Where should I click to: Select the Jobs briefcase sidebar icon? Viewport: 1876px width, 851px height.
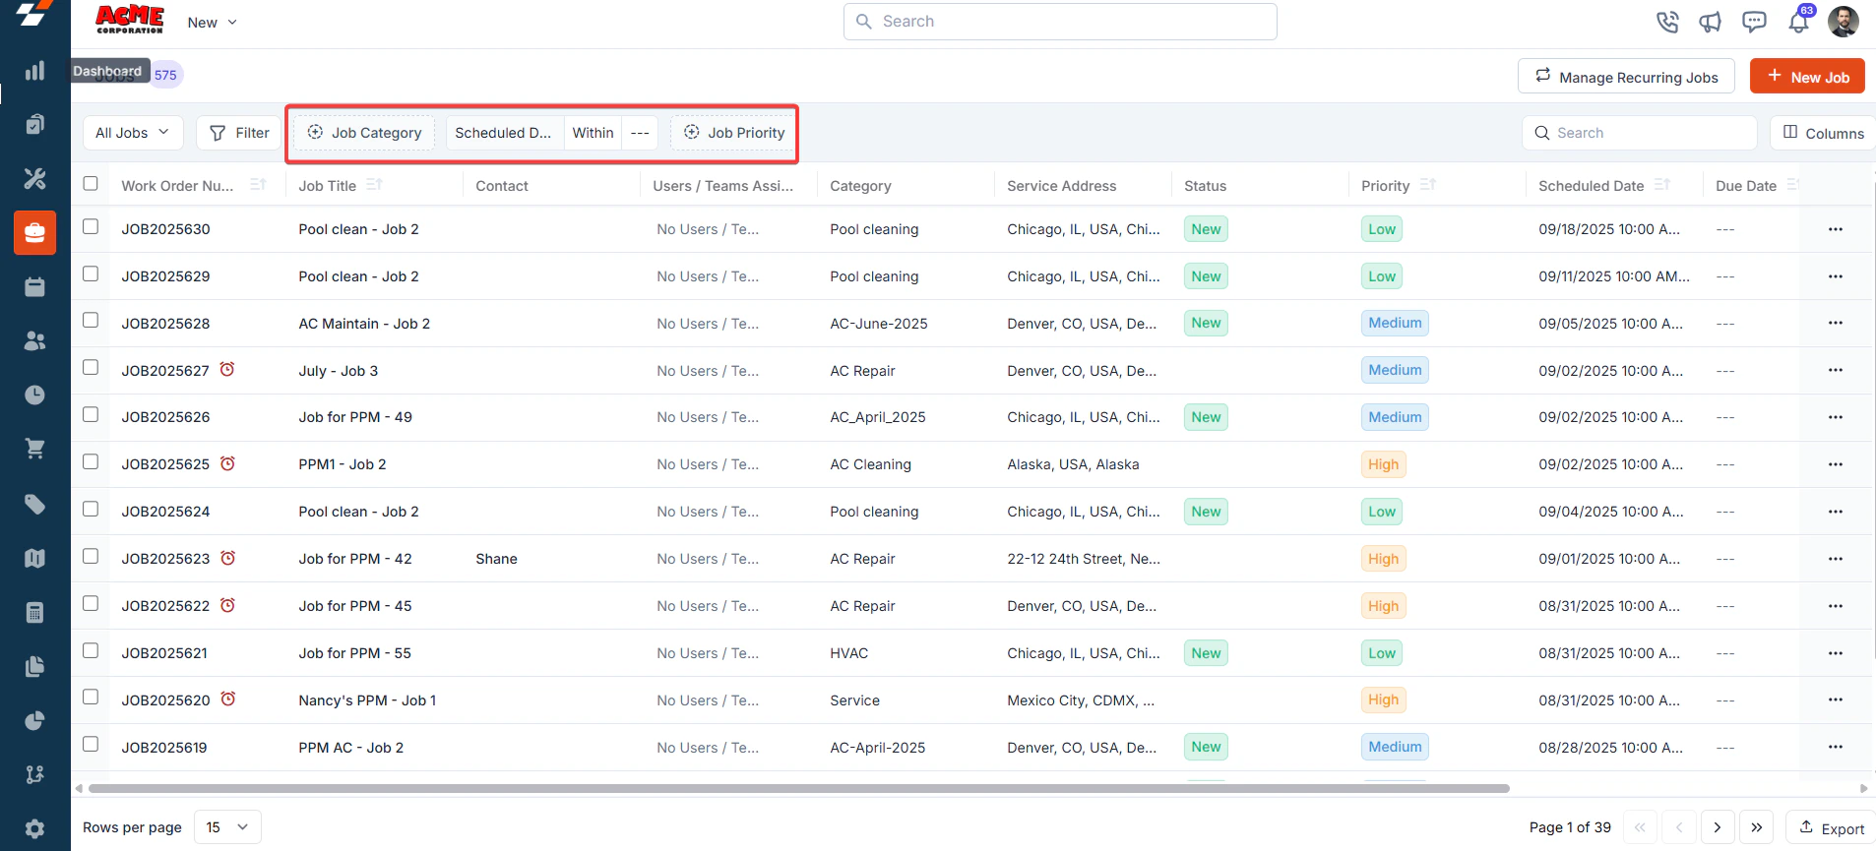(x=34, y=233)
